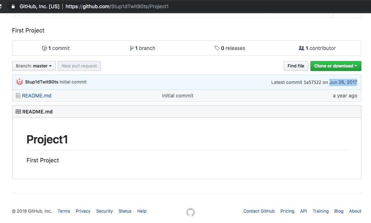Open the Initial commit message in commit bar

coord(73,82)
